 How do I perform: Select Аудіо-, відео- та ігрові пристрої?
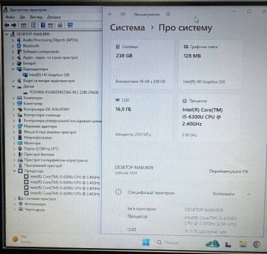[x=50, y=57]
